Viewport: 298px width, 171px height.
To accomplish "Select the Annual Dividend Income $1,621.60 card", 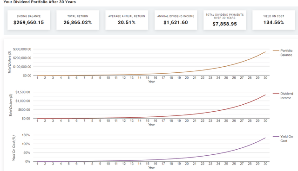I will [x=176, y=20].
